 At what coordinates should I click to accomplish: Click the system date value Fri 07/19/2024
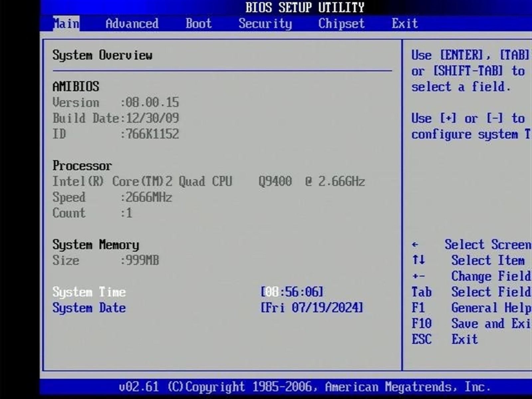[x=312, y=308]
